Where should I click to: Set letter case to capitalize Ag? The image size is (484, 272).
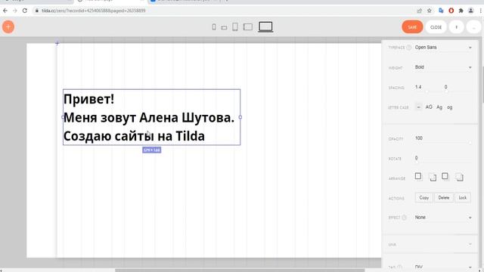pos(439,107)
